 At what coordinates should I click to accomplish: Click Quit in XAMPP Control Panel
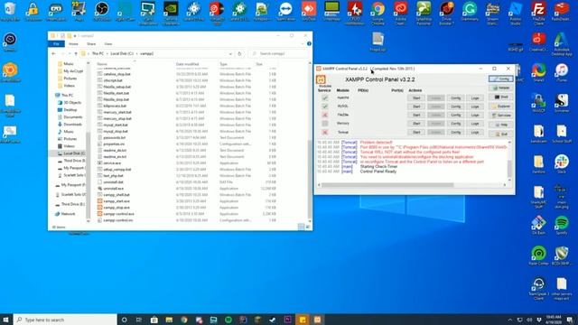pos(501,135)
